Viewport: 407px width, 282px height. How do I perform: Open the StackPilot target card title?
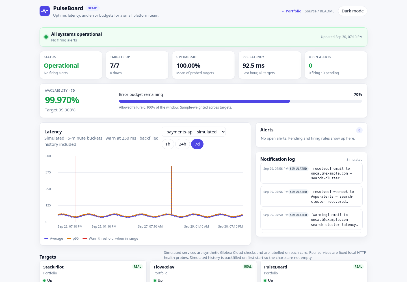tap(53, 267)
